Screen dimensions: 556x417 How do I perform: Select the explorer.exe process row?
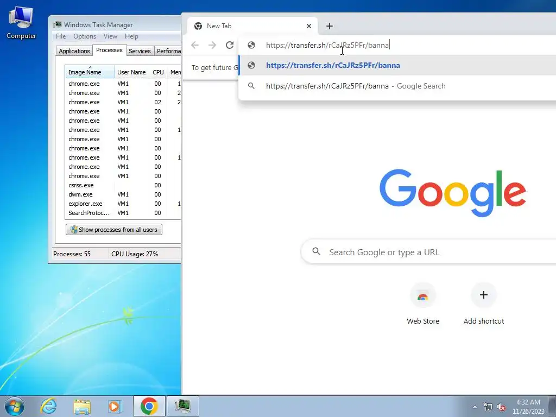[x=123, y=204]
